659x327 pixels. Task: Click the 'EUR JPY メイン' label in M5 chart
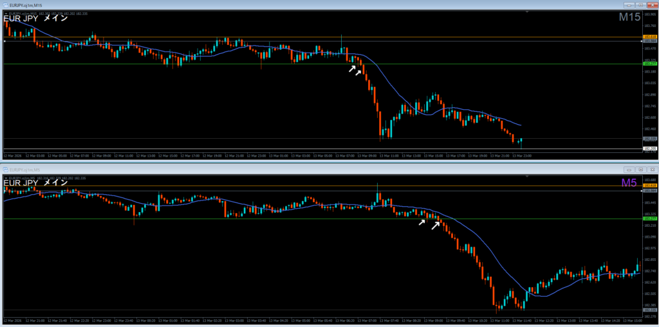35,182
